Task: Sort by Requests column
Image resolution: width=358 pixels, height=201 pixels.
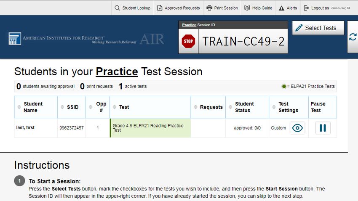Action: (x=208, y=107)
